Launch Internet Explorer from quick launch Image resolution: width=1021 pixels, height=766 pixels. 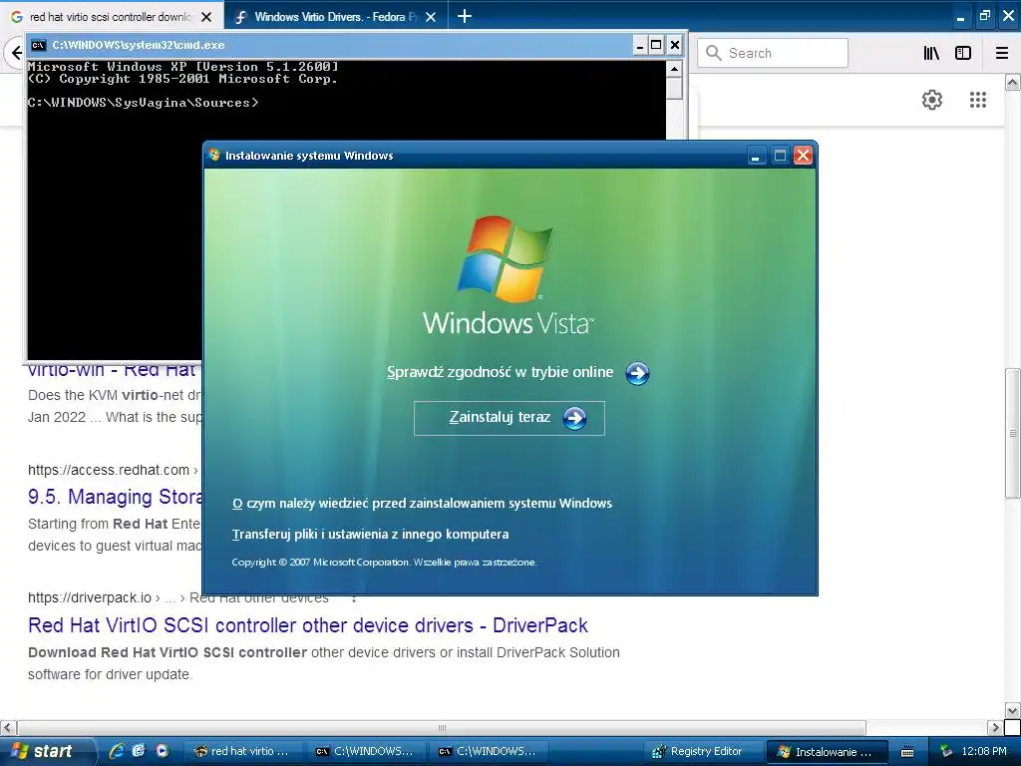[x=117, y=751]
